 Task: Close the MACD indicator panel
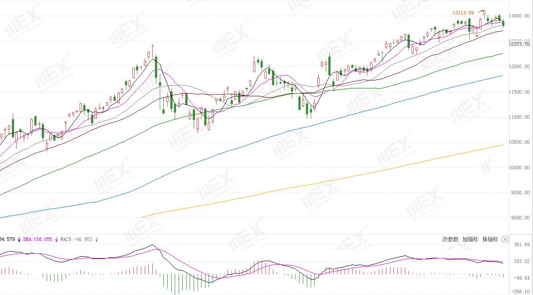point(505,240)
